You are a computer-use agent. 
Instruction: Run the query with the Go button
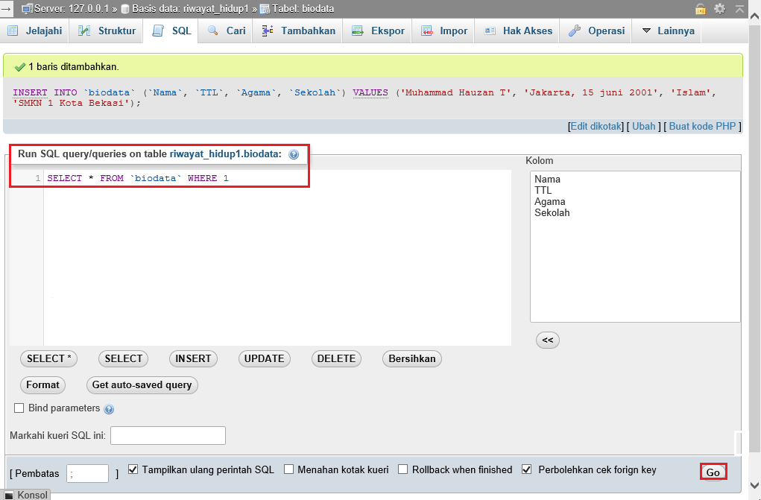pyautogui.click(x=713, y=472)
